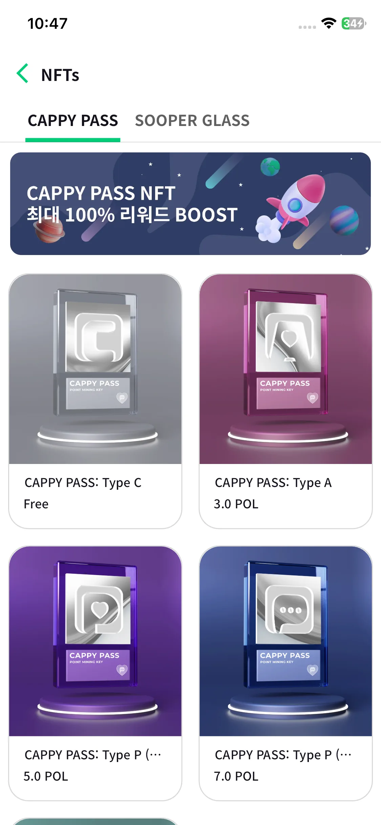This screenshot has height=825, width=381.
Task: Tap the battery charging indicator
Action: click(354, 23)
